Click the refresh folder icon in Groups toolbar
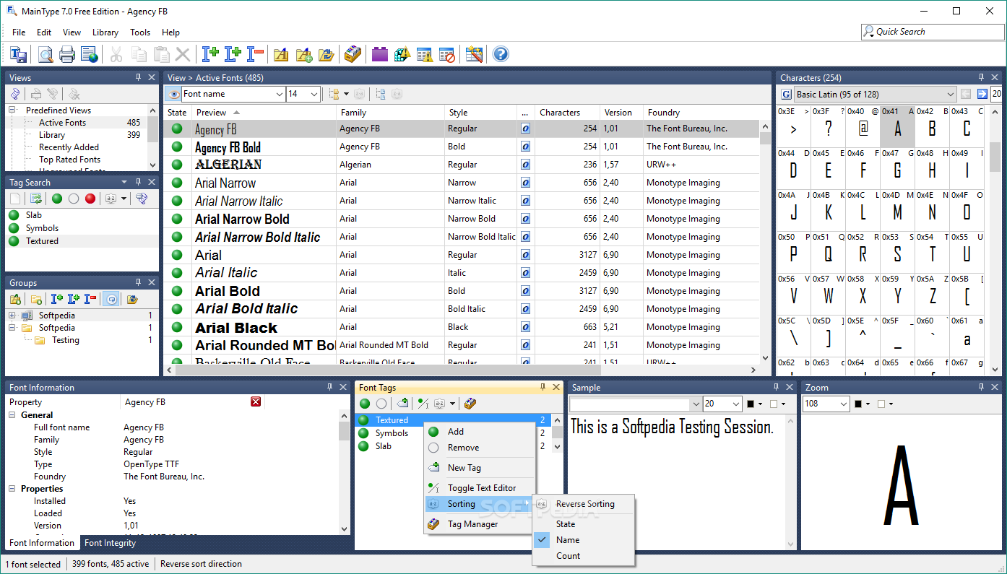Screen dimensions: 1007x574 (132, 299)
